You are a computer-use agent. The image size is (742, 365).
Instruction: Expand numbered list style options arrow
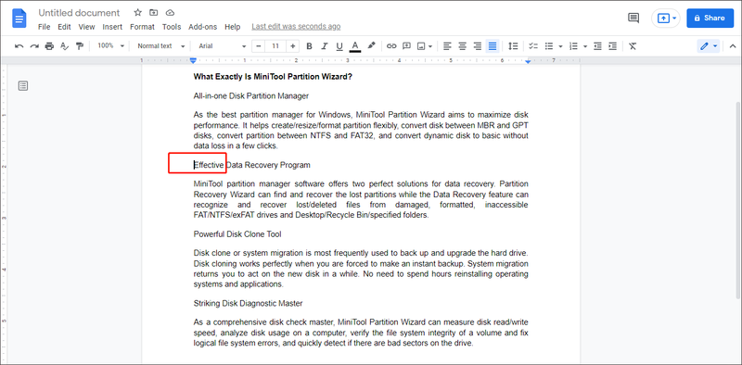coord(585,46)
